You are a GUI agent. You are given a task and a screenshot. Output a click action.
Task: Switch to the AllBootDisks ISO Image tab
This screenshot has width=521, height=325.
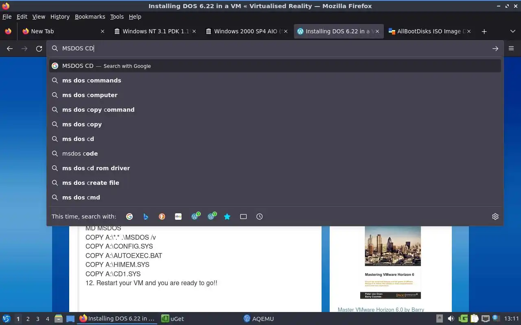(x=429, y=31)
